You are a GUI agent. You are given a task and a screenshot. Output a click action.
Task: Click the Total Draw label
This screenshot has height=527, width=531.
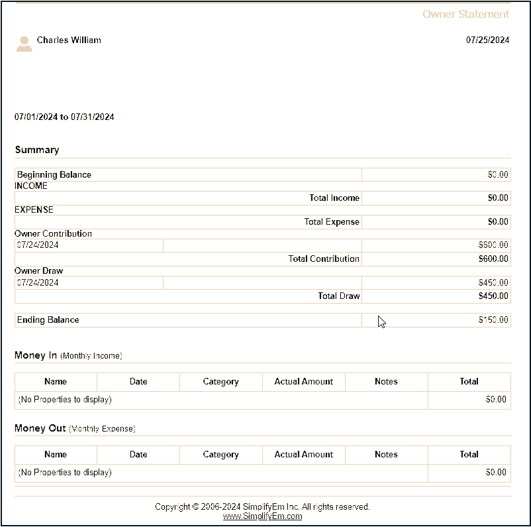(338, 296)
